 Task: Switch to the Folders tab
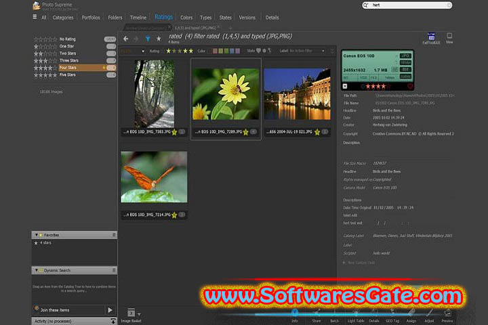pyautogui.click(x=115, y=18)
